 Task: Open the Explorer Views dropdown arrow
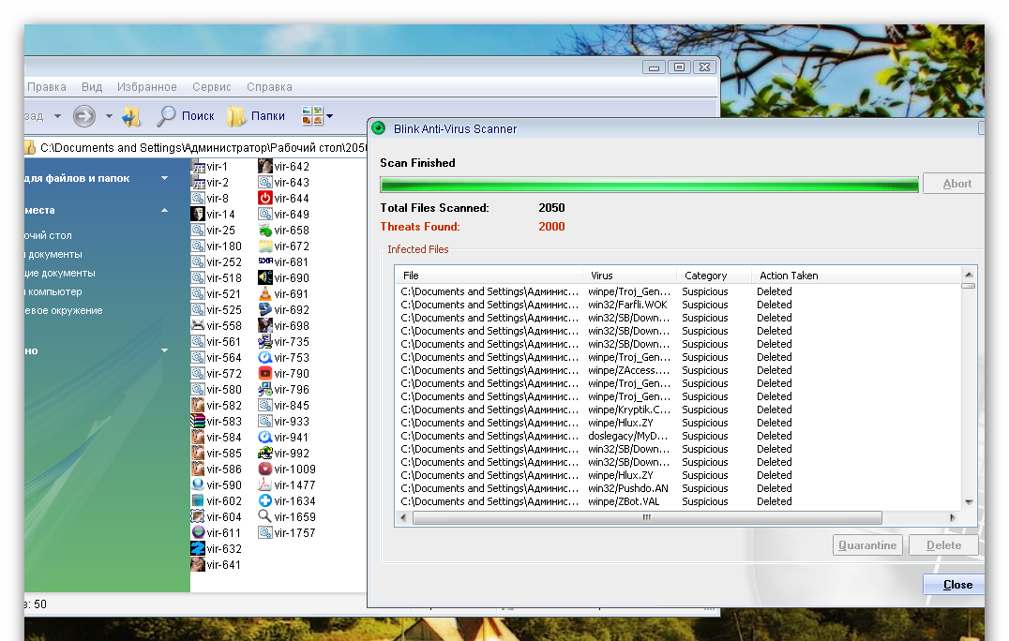330,116
